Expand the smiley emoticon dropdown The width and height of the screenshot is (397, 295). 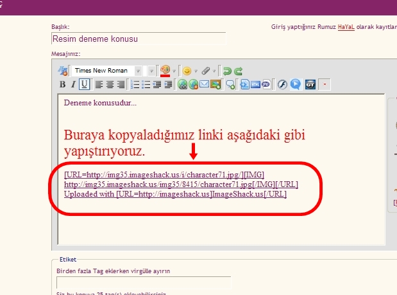coord(195,71)
